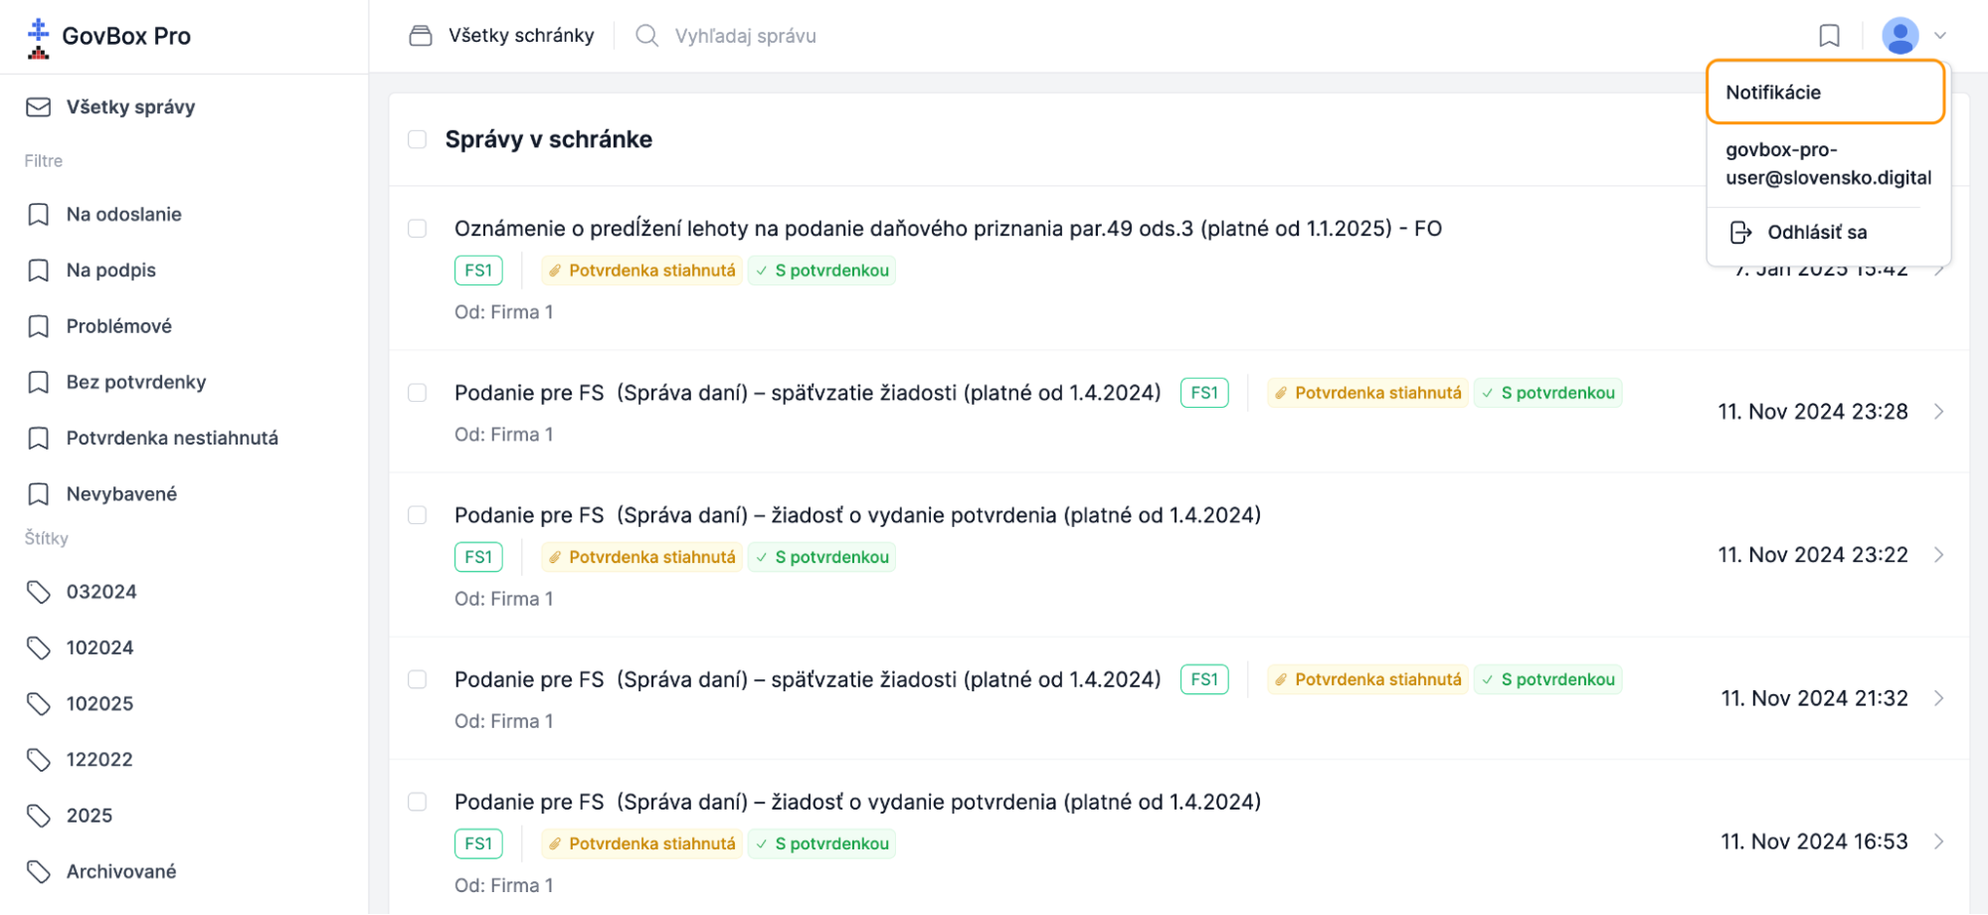This screenshot has height=915, width=1988.
Task: Open message dated 11. Nov 2024 23:22 via chevron
Action: pos(1939,555)
